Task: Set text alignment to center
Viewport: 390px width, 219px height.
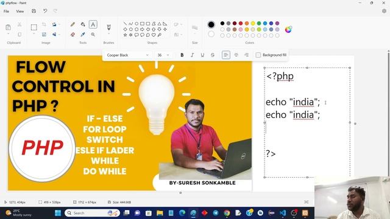Action: pos(236,55)
